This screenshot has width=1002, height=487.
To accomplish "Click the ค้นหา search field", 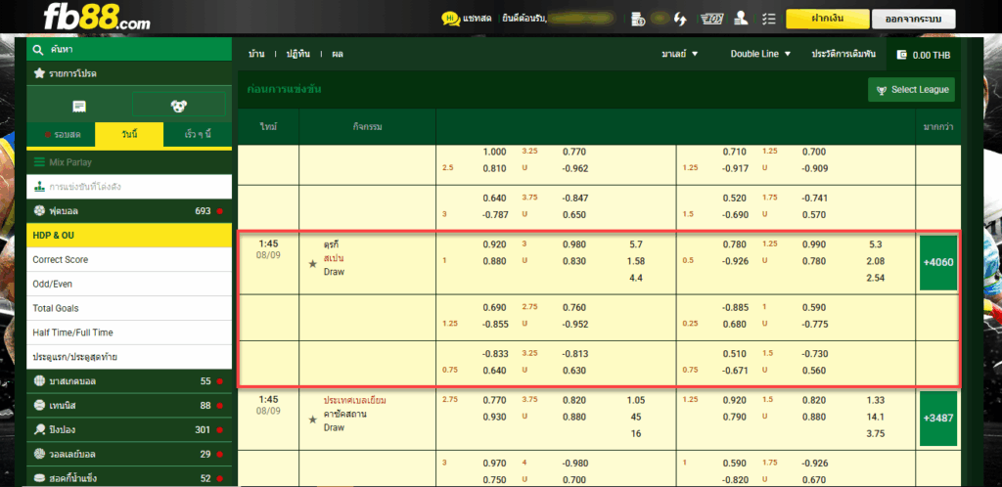I will 129,49.
